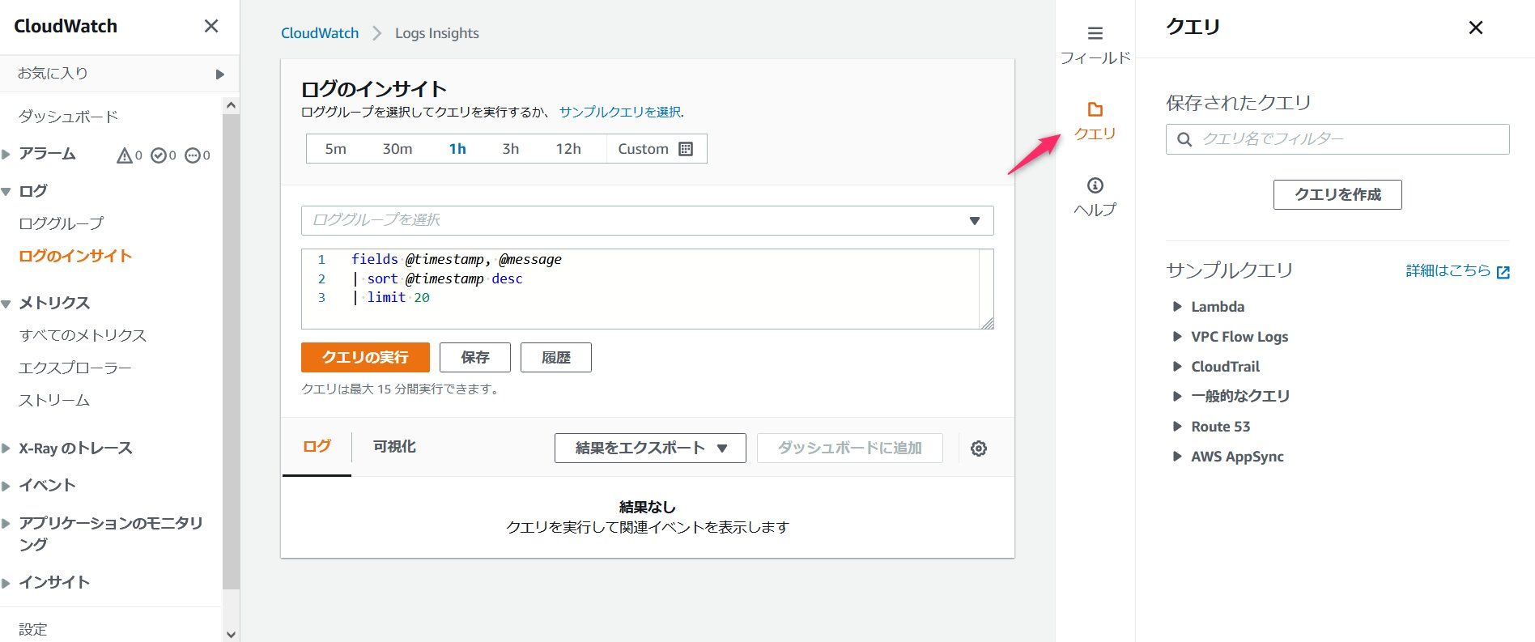
Task: Click the search magnifier in query filter
Action: pos(1184,139)
